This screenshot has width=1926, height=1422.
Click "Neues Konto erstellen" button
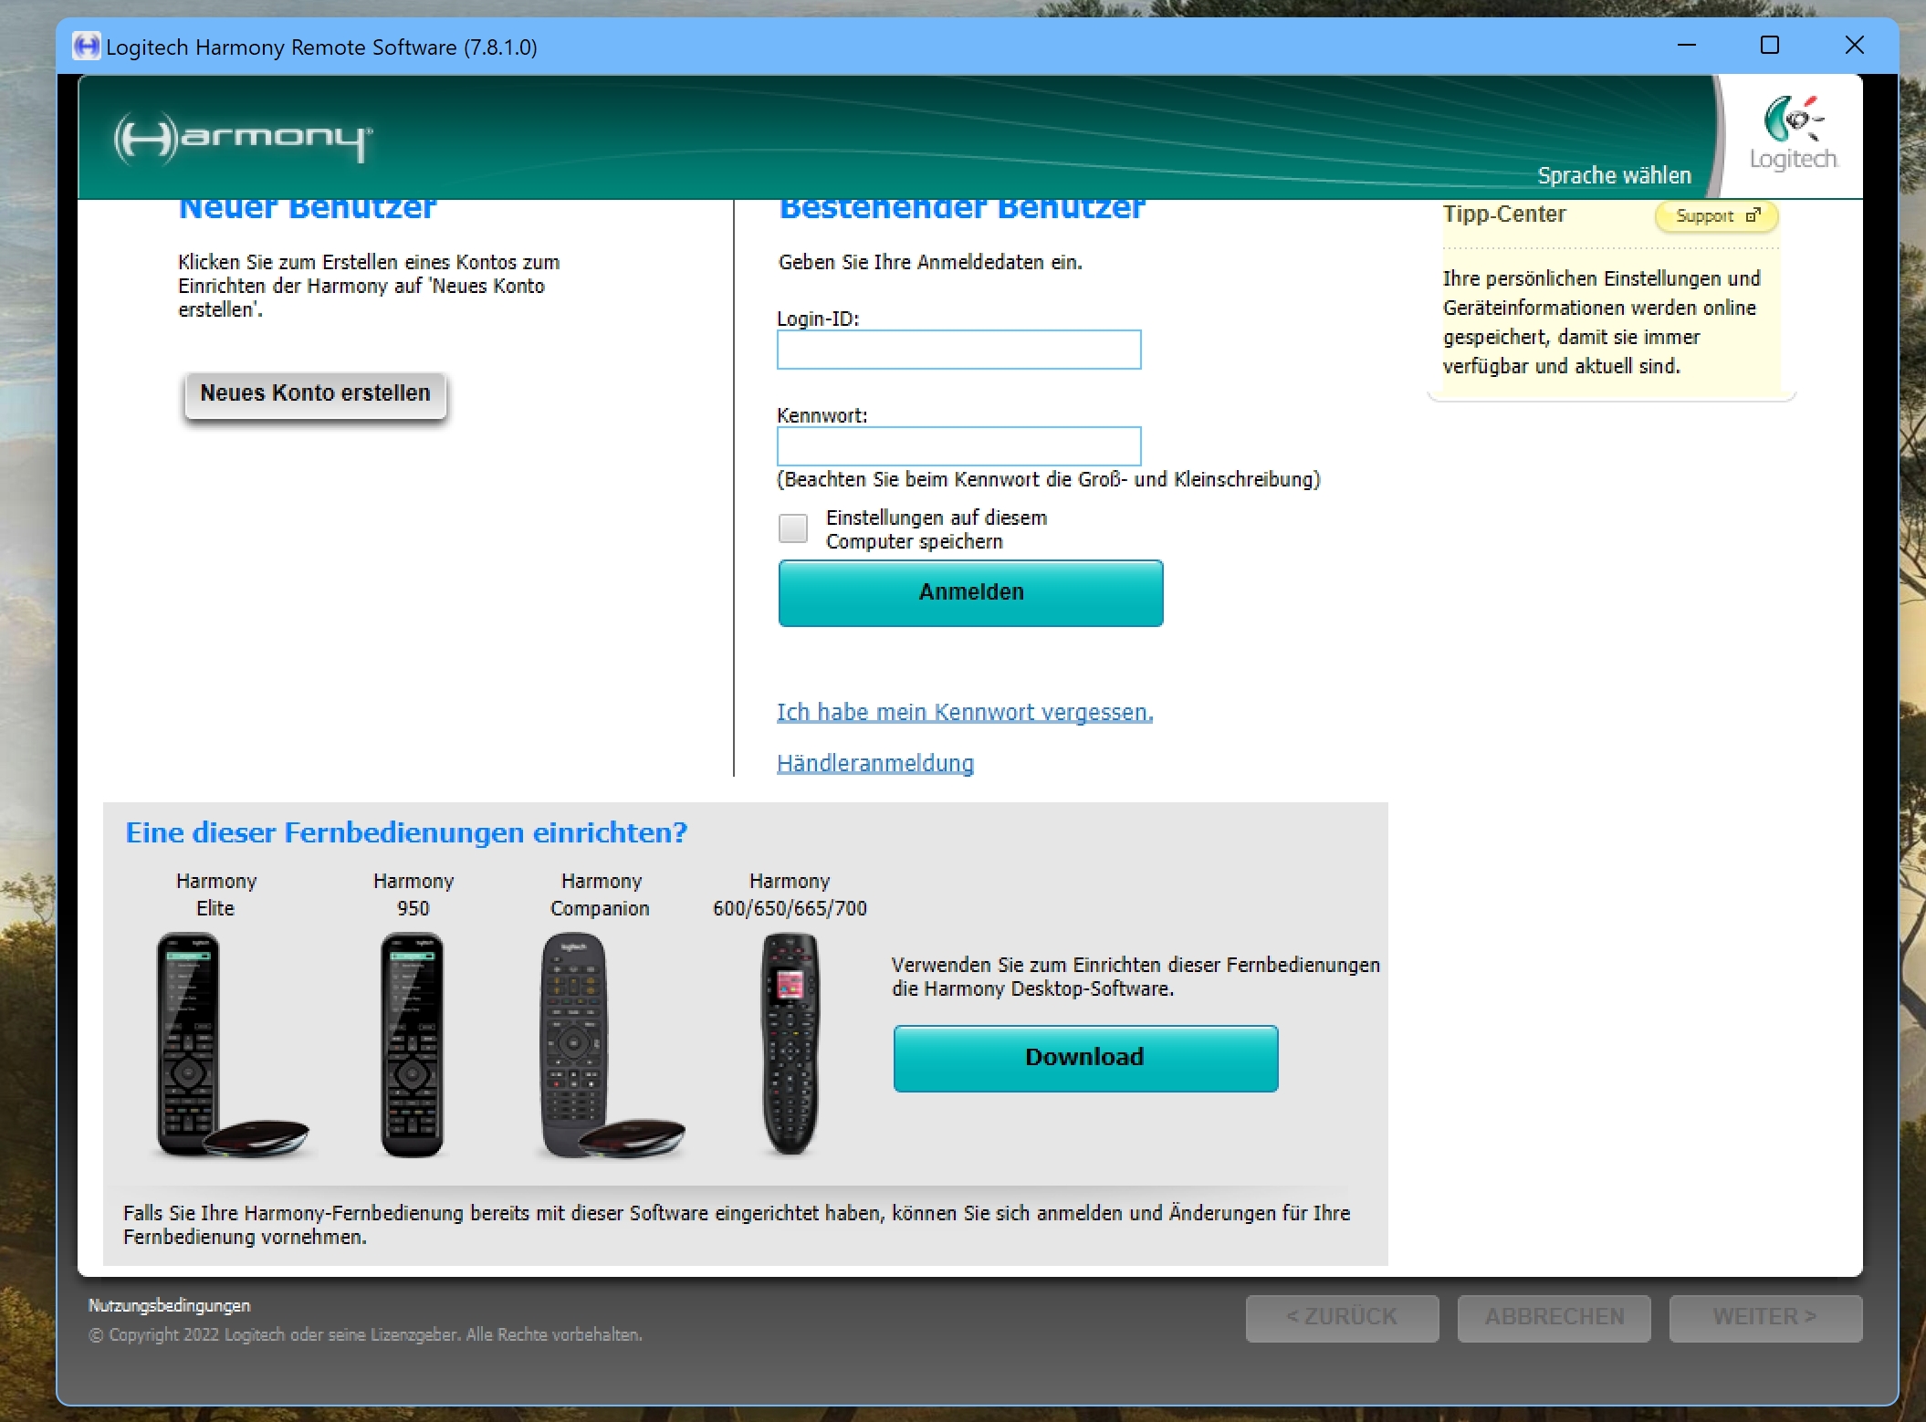click(315, 394)
